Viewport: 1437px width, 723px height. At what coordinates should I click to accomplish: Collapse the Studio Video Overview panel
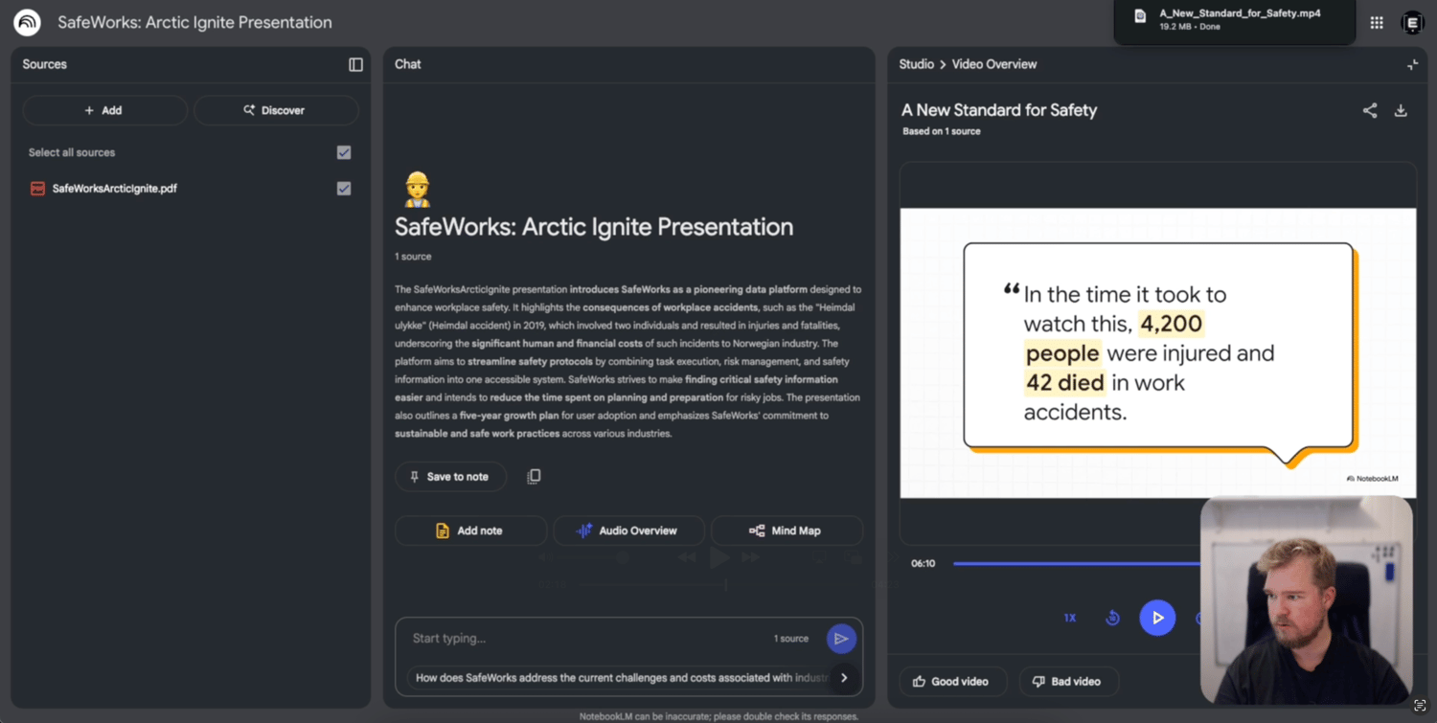tap(1412, 64)
